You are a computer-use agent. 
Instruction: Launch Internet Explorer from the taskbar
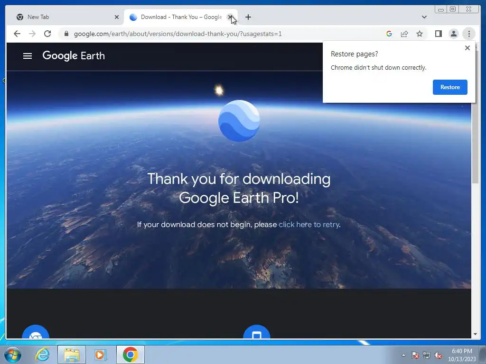42,355
